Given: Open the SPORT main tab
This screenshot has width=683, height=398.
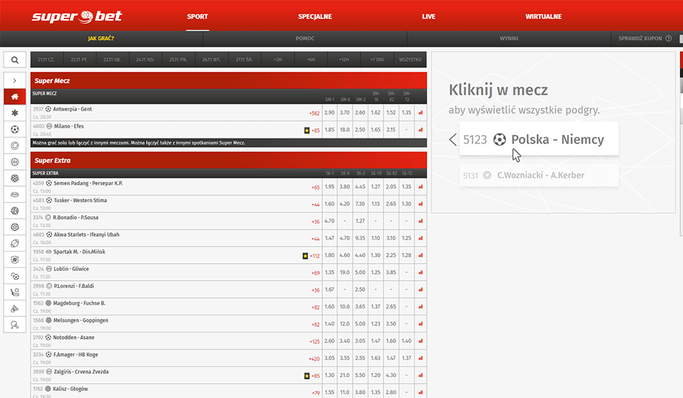Looking at the screenshot, I should point(197,16).
